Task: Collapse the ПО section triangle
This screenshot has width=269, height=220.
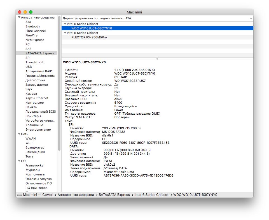Action: [19, 161]
